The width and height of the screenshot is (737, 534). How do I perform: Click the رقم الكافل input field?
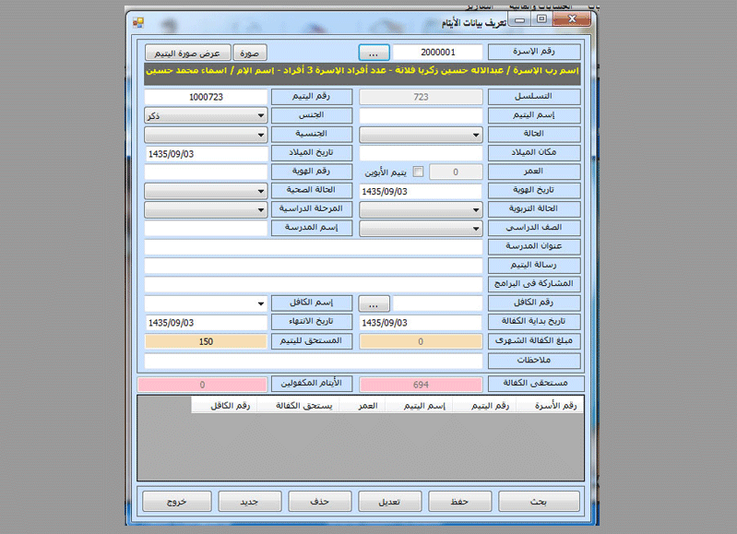[437, 303]
